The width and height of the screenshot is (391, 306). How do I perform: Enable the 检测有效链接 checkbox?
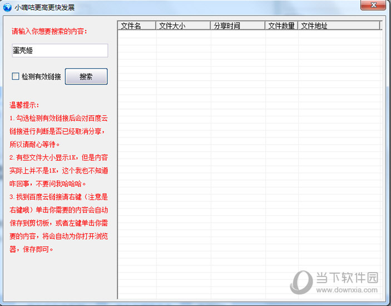pos(16,76)
